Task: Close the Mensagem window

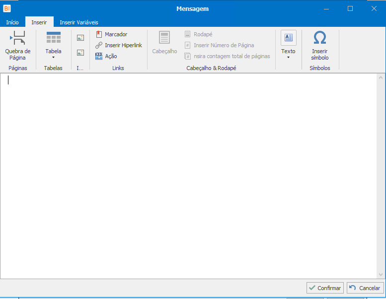Action: [x=374, y=8]
